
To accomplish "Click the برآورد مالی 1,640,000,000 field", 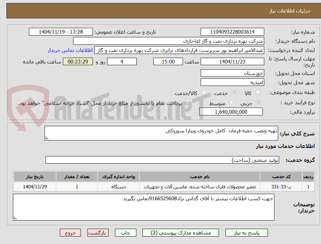I will point(231,112).
